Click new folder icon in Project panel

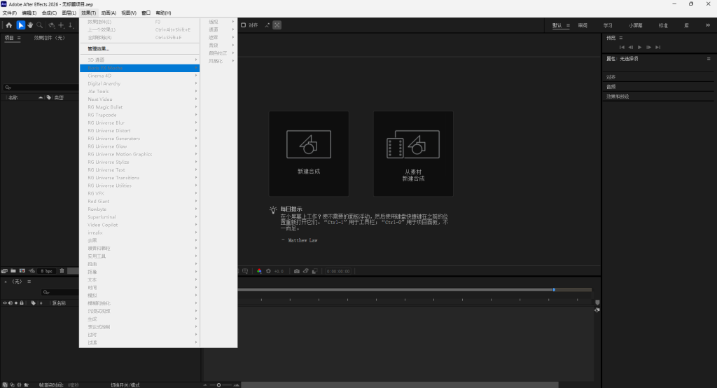tap(13, 271)
